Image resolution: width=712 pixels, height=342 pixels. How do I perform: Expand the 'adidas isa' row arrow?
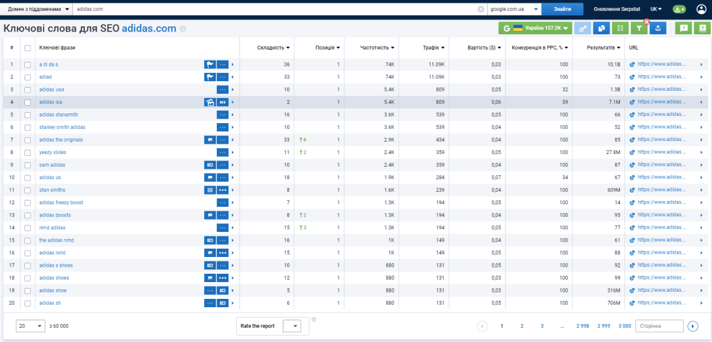point(232,102)
